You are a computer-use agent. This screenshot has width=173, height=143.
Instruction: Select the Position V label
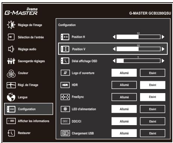click(79, 49)
